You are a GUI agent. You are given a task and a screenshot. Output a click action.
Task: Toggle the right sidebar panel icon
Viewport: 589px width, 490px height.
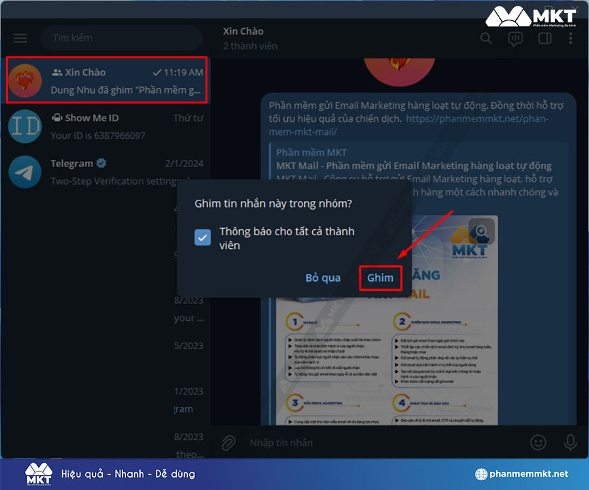point(544,38)
